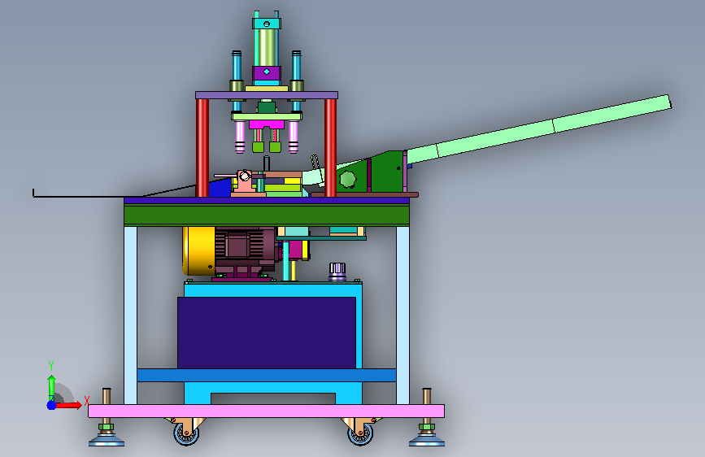This screenshot has height=457, width=705.
Task: Select the long light green lever handle
Action: 538,128
